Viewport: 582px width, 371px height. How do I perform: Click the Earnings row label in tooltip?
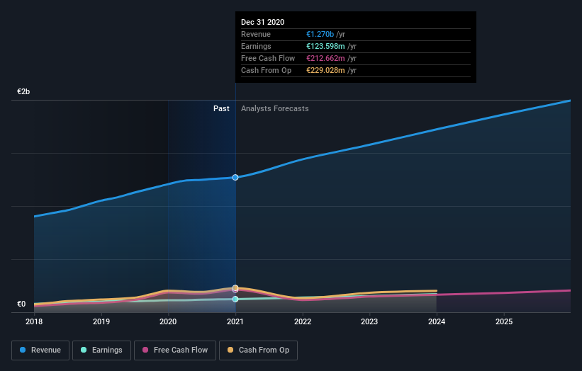coord(256,46)
